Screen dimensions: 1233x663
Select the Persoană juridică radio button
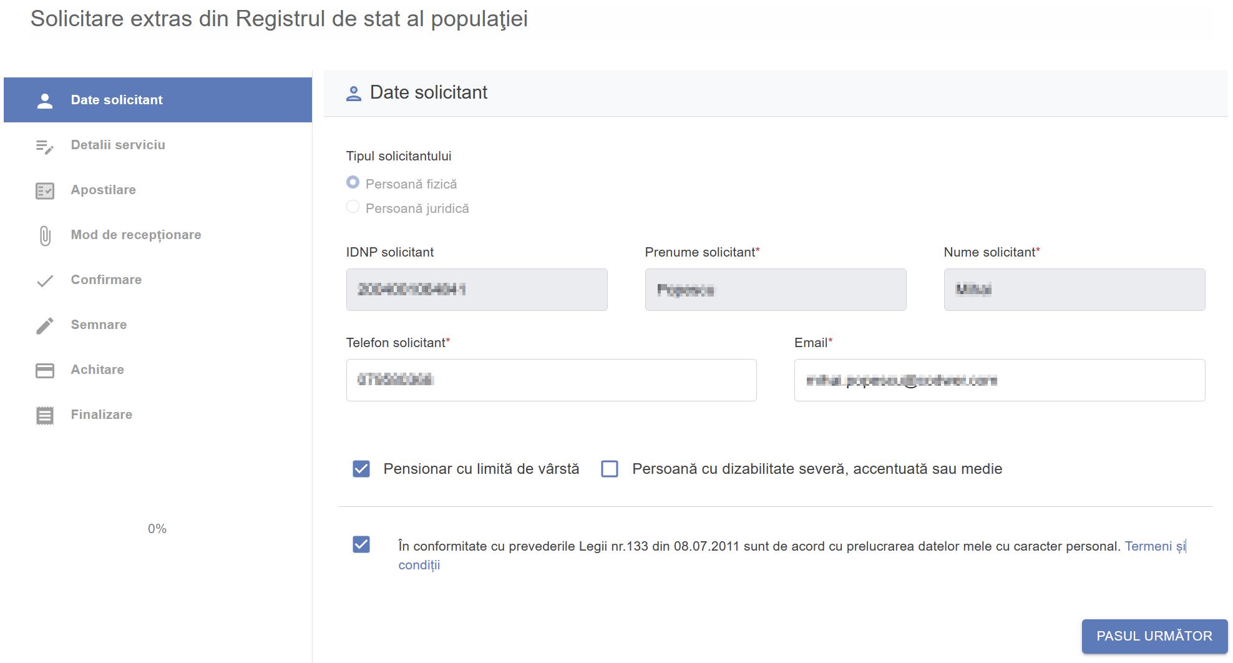point(353,207)
